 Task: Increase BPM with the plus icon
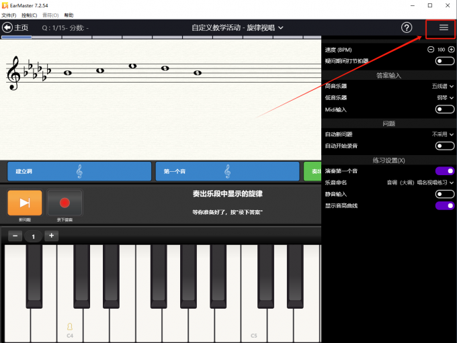[x=451, y=50]
